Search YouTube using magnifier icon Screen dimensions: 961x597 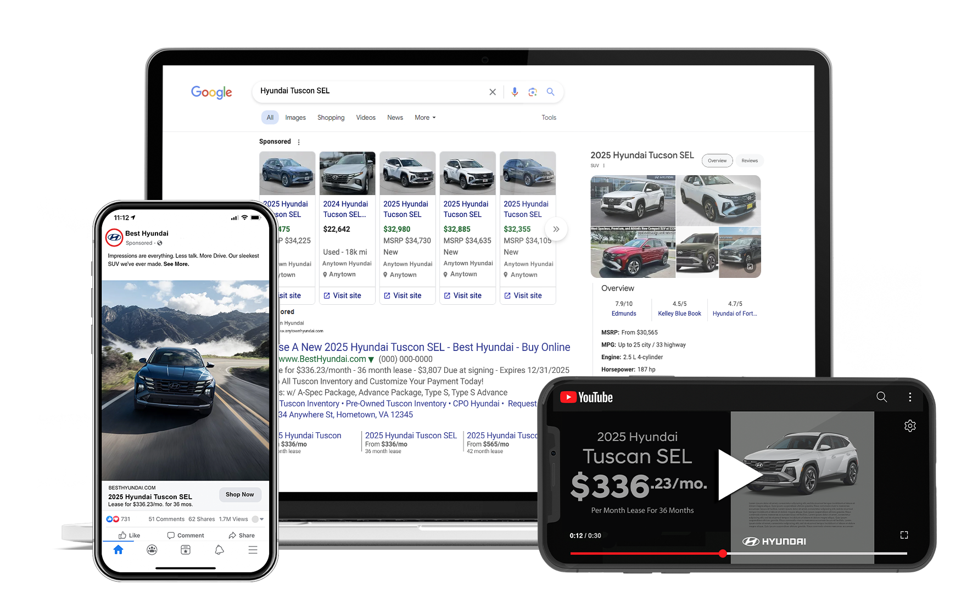coord(881,397)
